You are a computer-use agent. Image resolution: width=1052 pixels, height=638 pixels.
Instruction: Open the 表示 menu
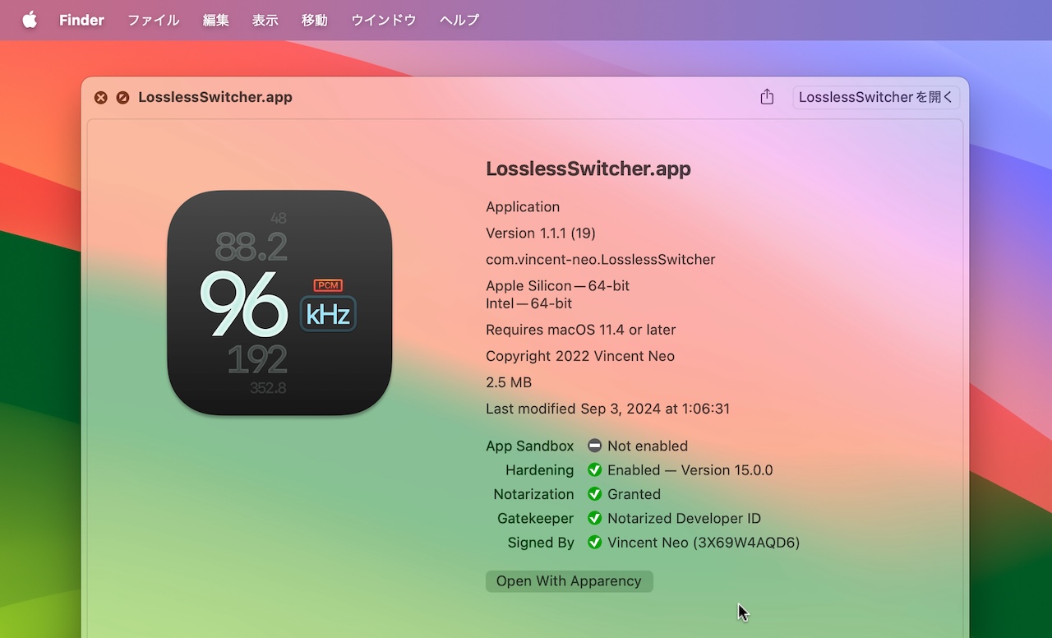click(x=265, y=20)
